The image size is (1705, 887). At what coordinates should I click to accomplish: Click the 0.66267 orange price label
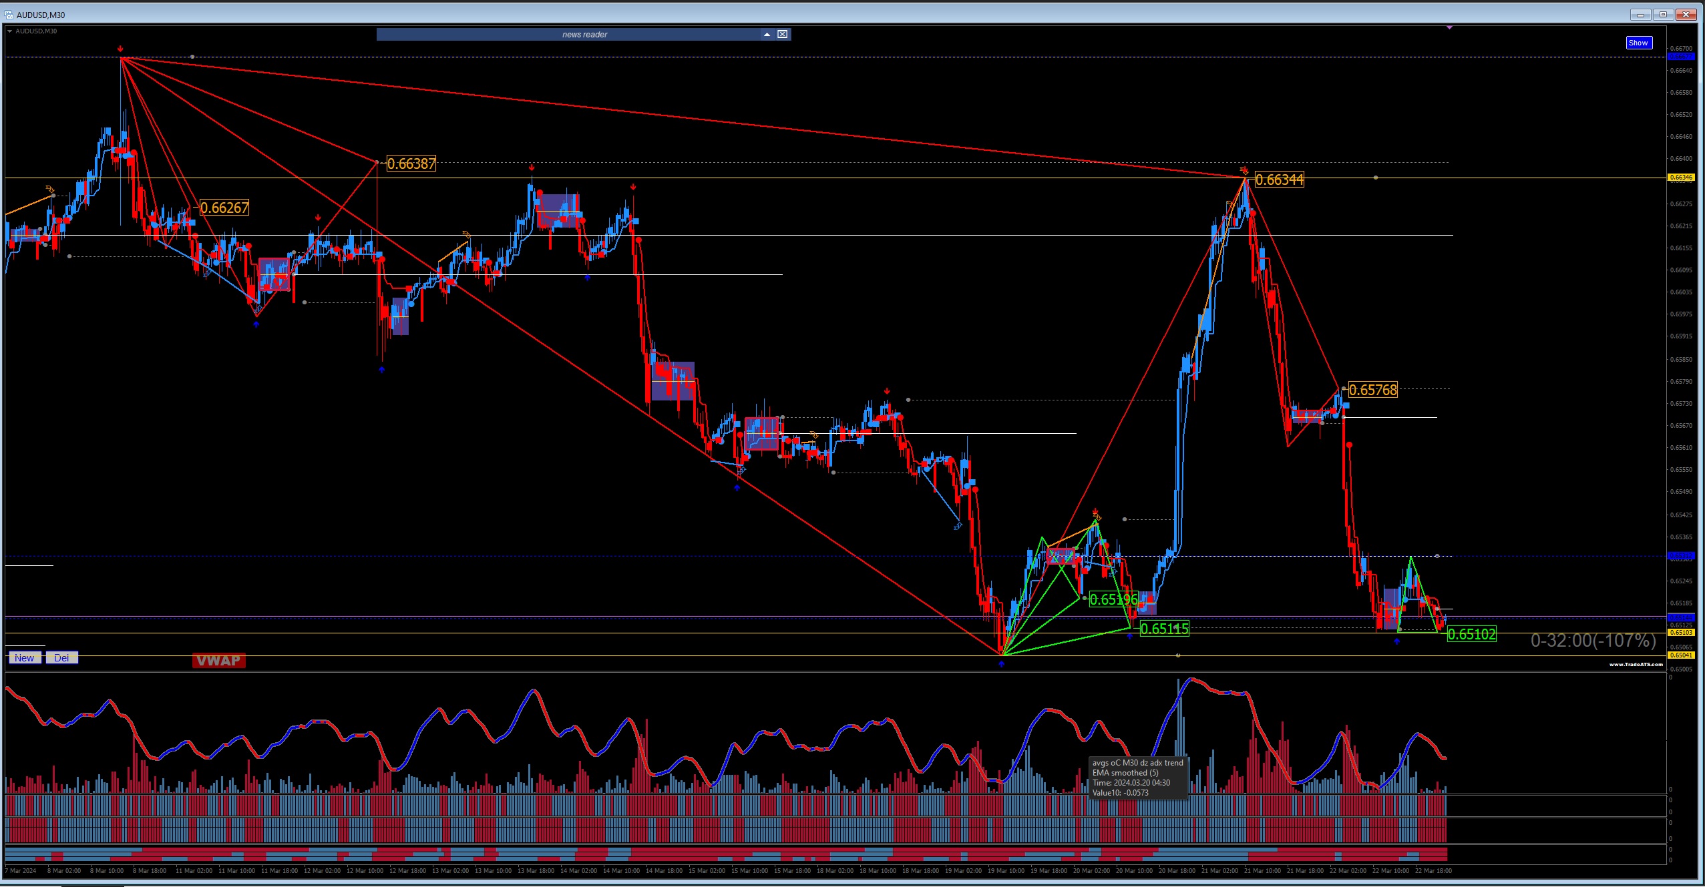coord(224,208)
